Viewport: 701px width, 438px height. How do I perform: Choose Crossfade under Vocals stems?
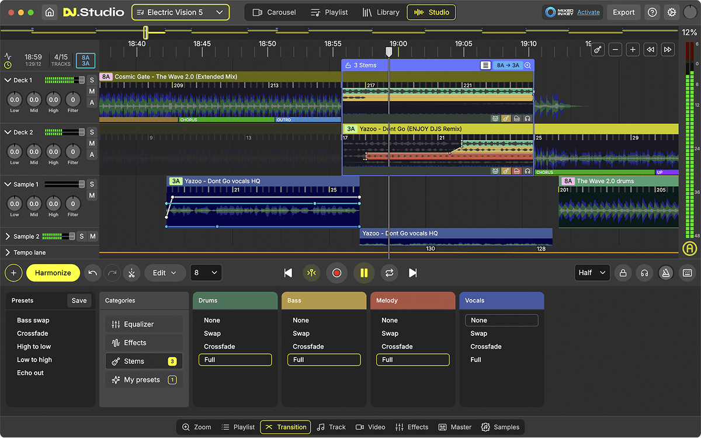(x=486, y=346)
